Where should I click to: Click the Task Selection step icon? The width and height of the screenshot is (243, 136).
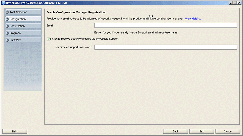tap(7, 12)
